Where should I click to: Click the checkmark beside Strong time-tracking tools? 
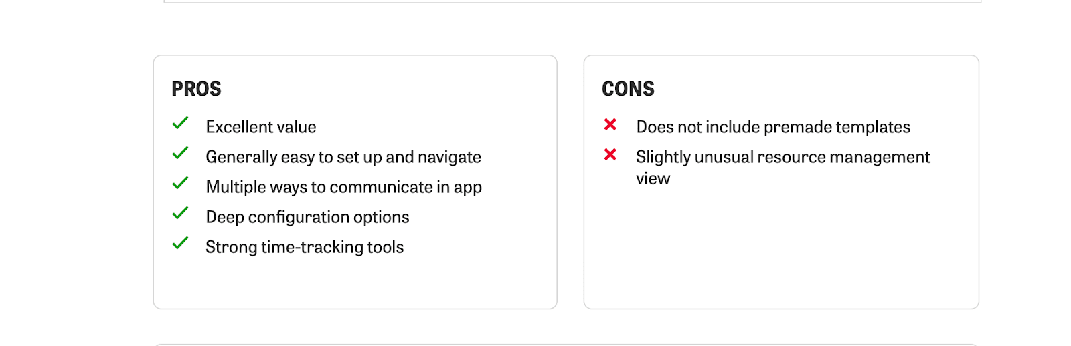tap(180, 243)
